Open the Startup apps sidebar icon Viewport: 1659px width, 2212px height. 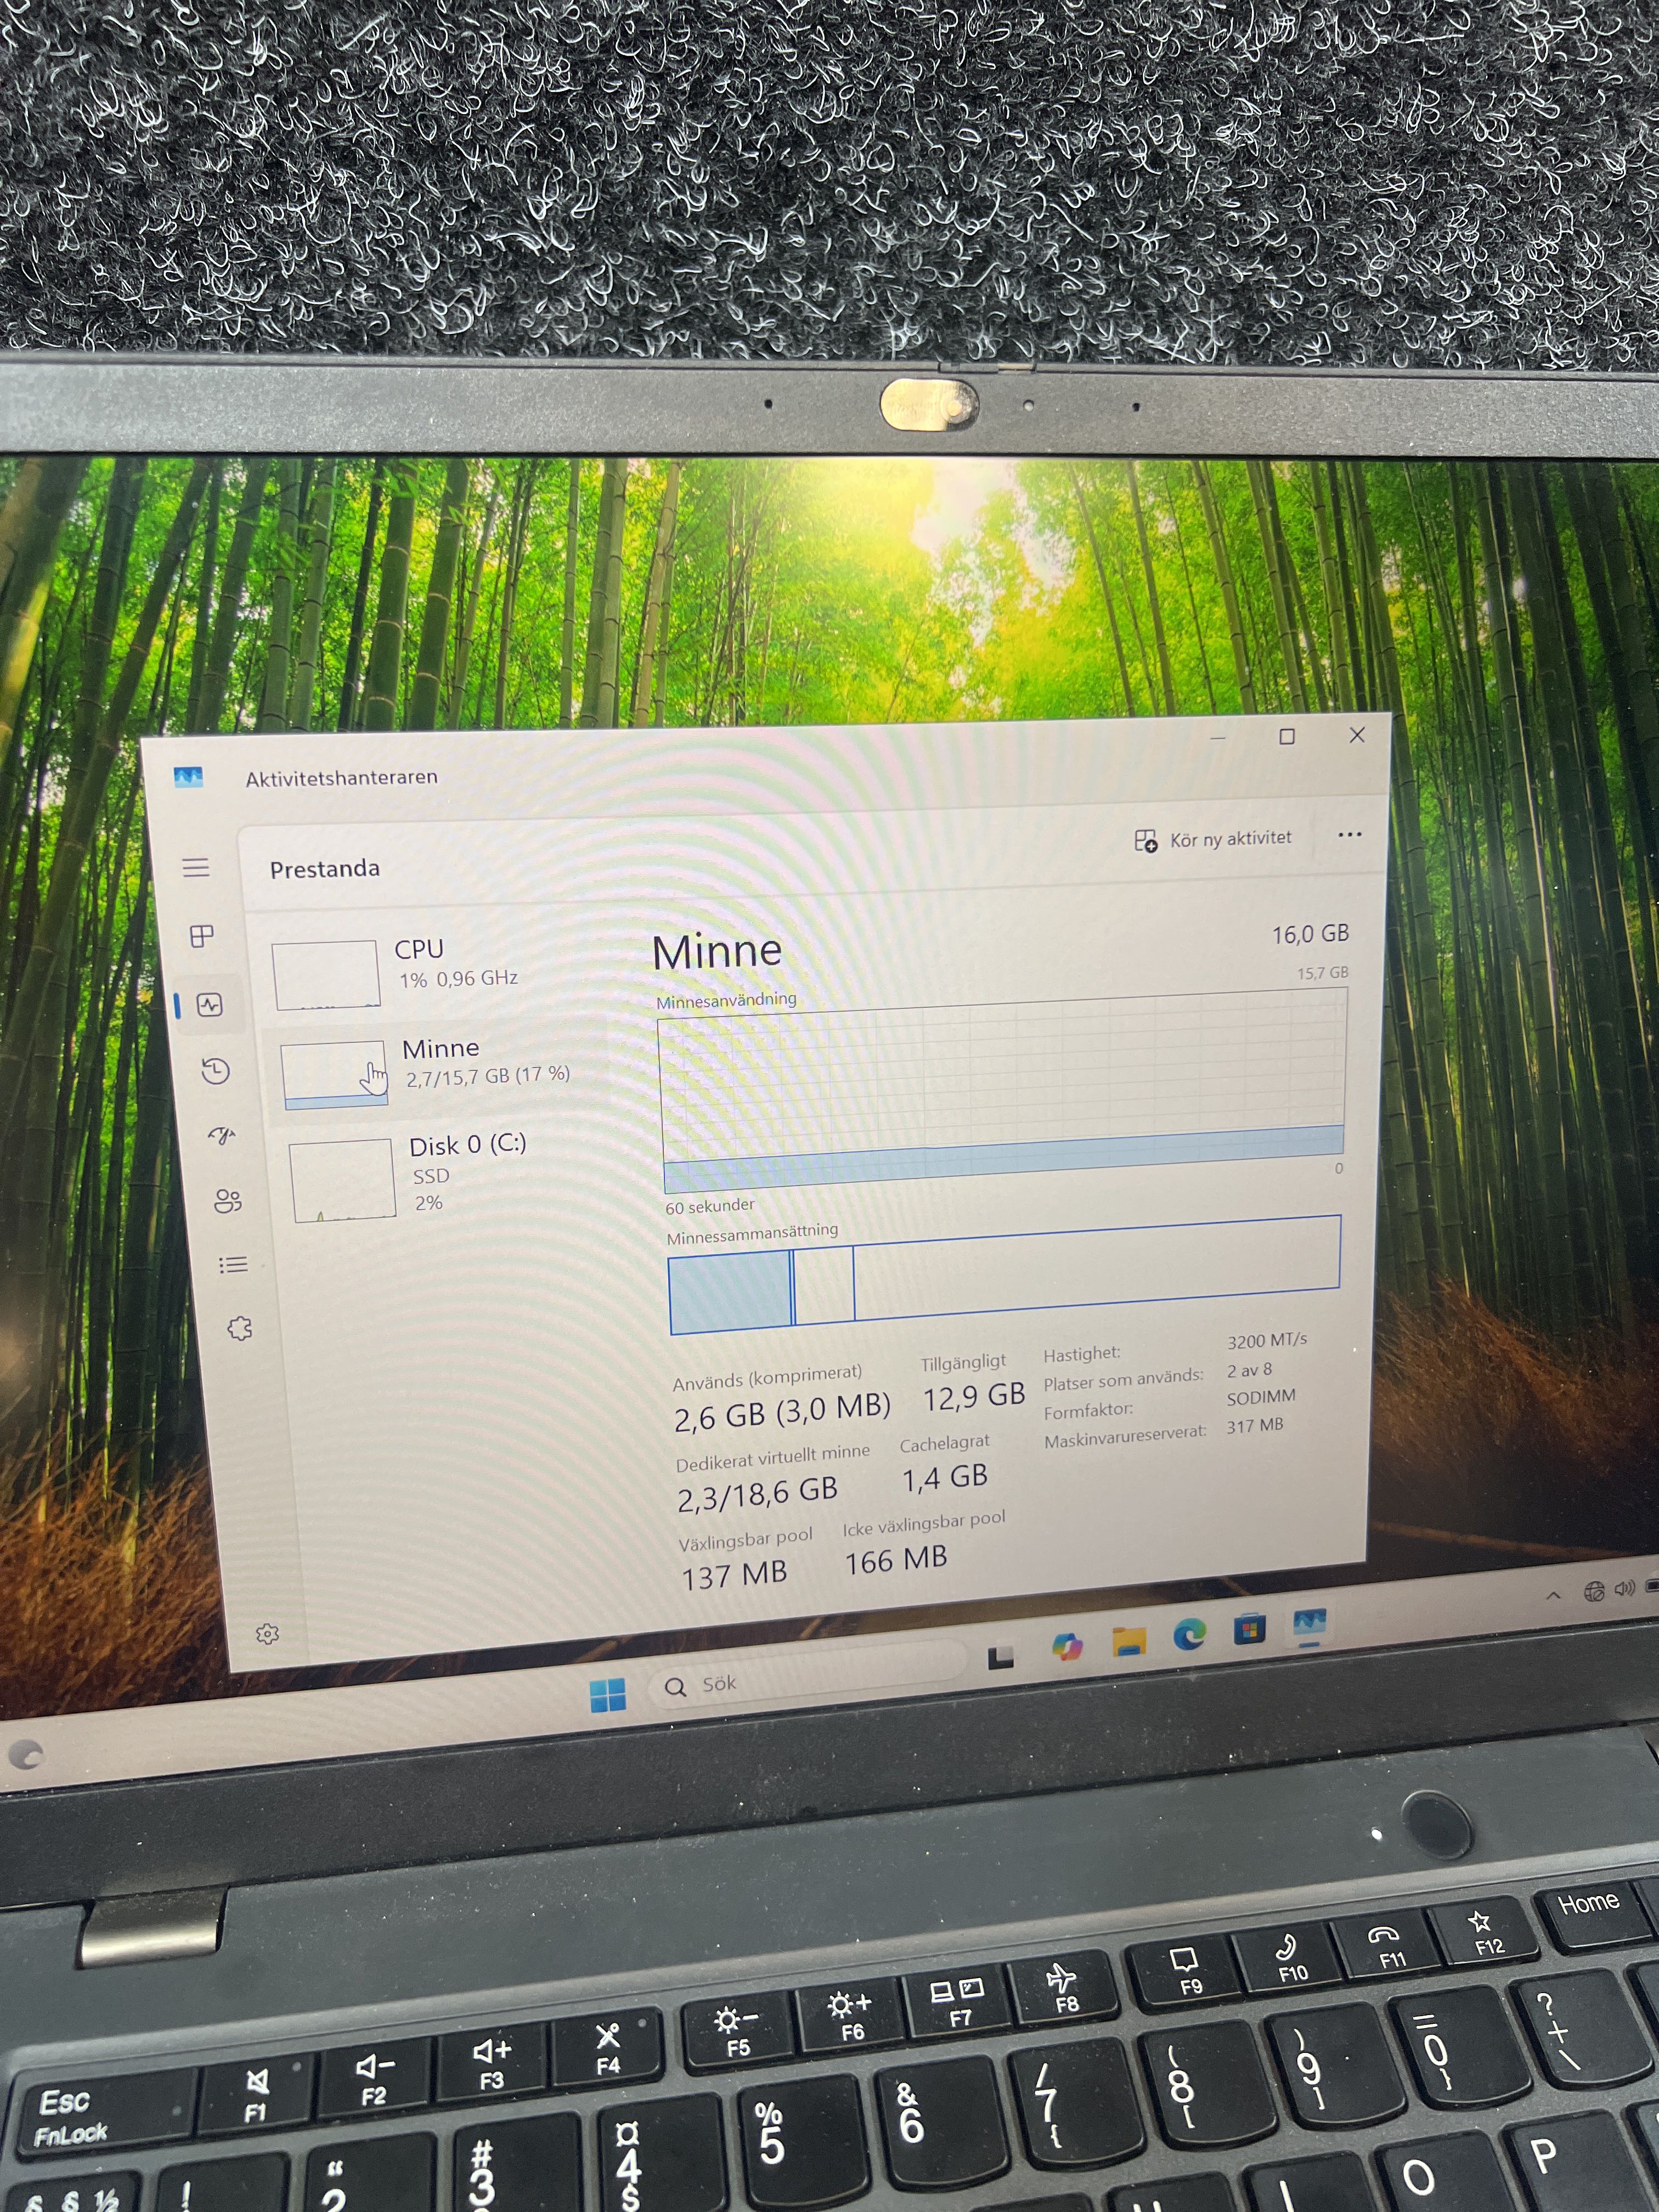point(222,1135)
